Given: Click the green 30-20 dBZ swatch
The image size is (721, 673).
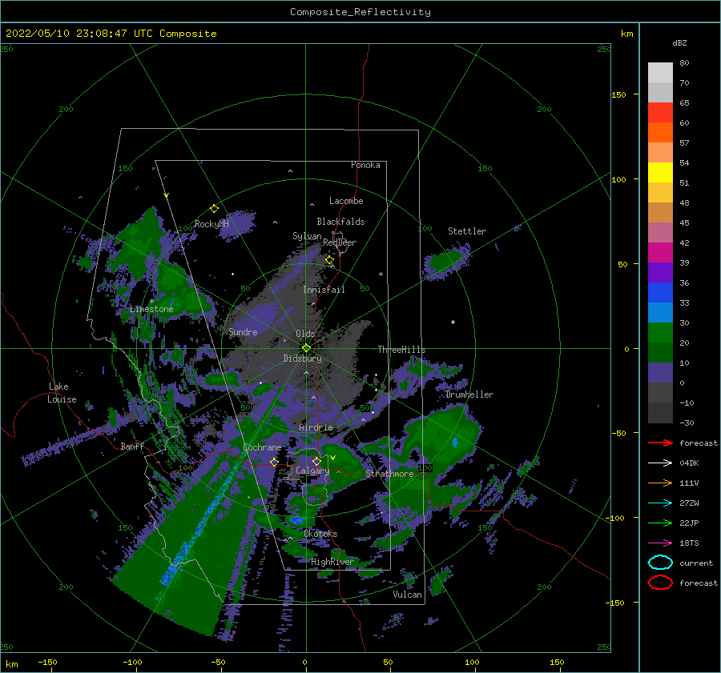Looking at the screenshot, I should [660, 332].
